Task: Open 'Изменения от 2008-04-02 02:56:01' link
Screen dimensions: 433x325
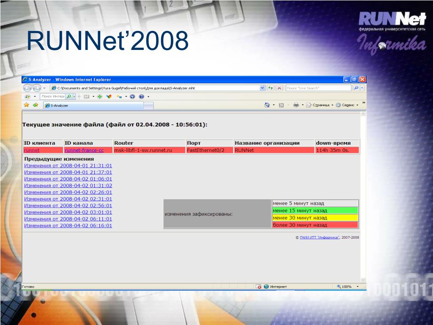Action: 68,205
